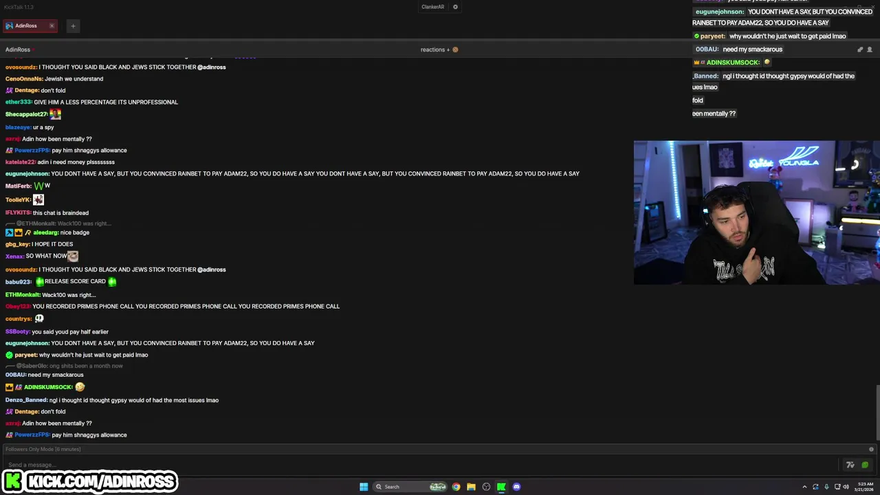This screenshot has height=495, width=880.
Task: Click the emote after SO WHAT NOW
Action: [73, 256]
